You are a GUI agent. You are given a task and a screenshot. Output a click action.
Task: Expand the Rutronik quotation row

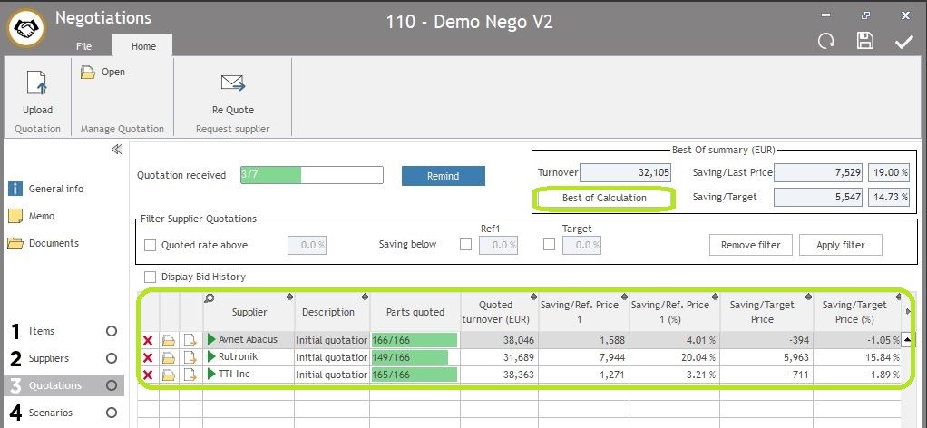tap(212, 357)
